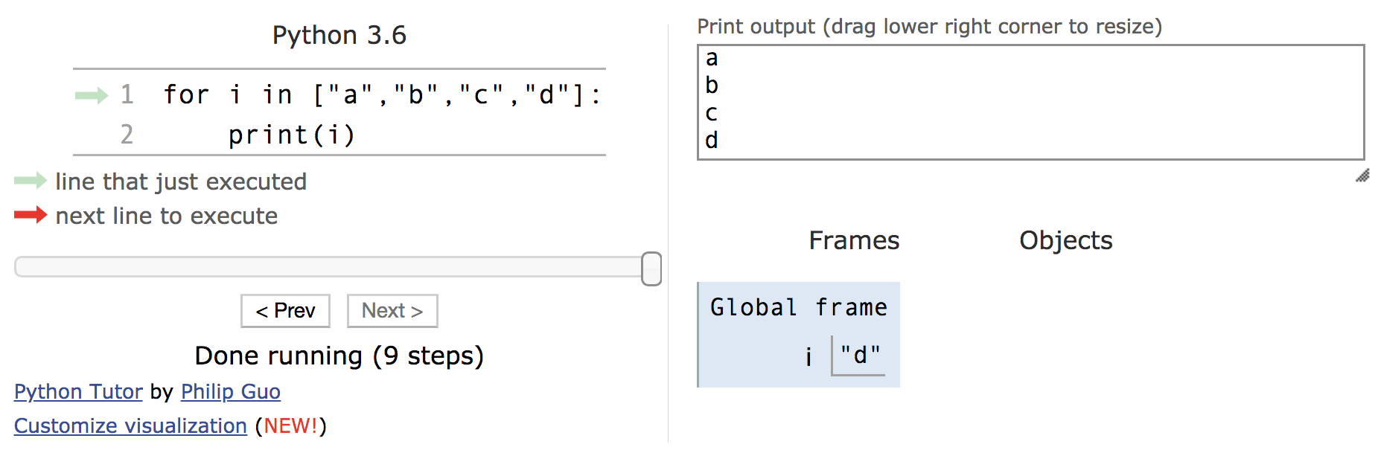Click the Python 3.6 title label
The height and width of the screenshot is (450, 1378).
[x=339, y=35]
